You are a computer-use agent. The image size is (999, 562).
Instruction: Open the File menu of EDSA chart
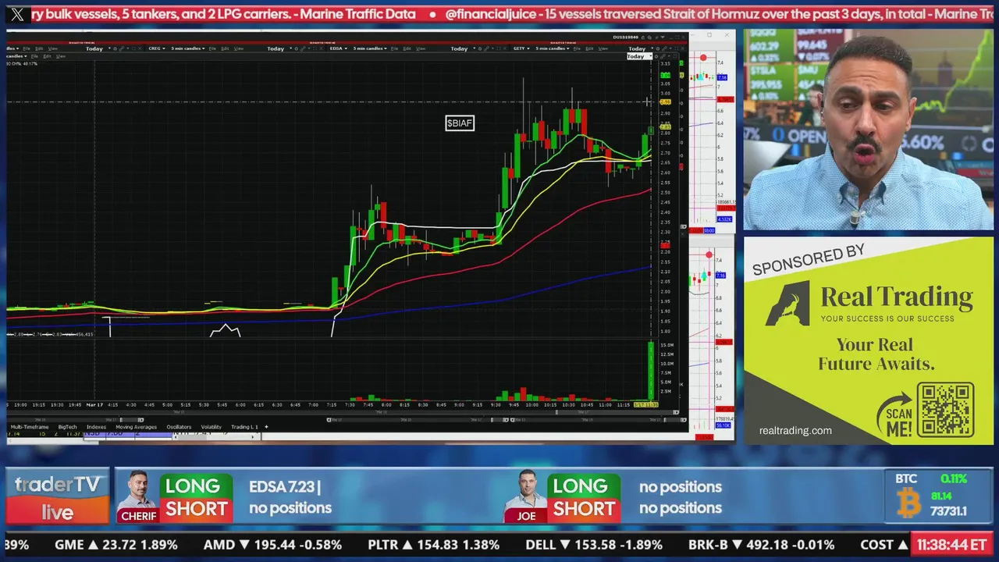tap(395, 48)
